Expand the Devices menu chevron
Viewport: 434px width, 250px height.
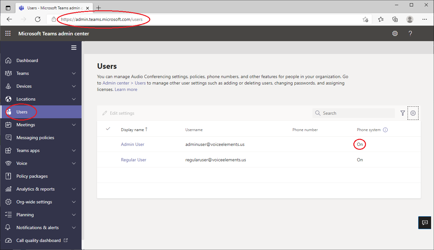pyautogui.click(x=74, y=86)
